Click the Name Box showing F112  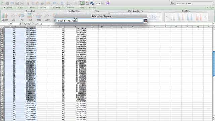coord(10,24)
